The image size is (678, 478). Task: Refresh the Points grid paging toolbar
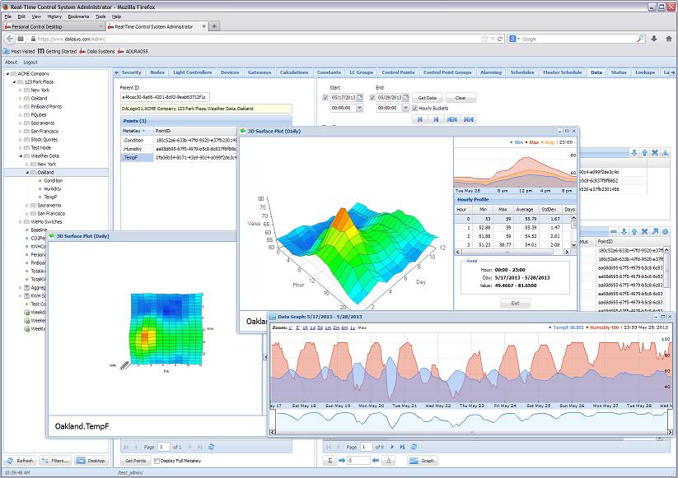pyautogui.click(x=212, y=447)
